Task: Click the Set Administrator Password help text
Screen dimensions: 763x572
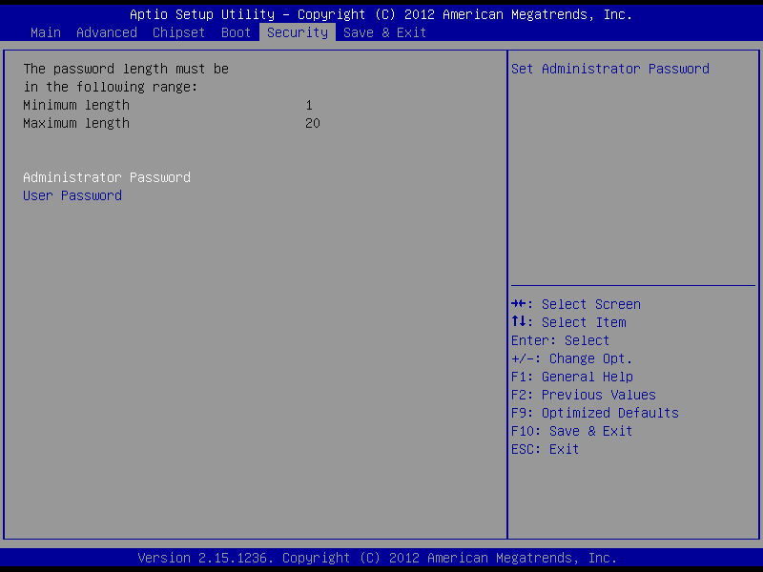Action: coord(610,69)
